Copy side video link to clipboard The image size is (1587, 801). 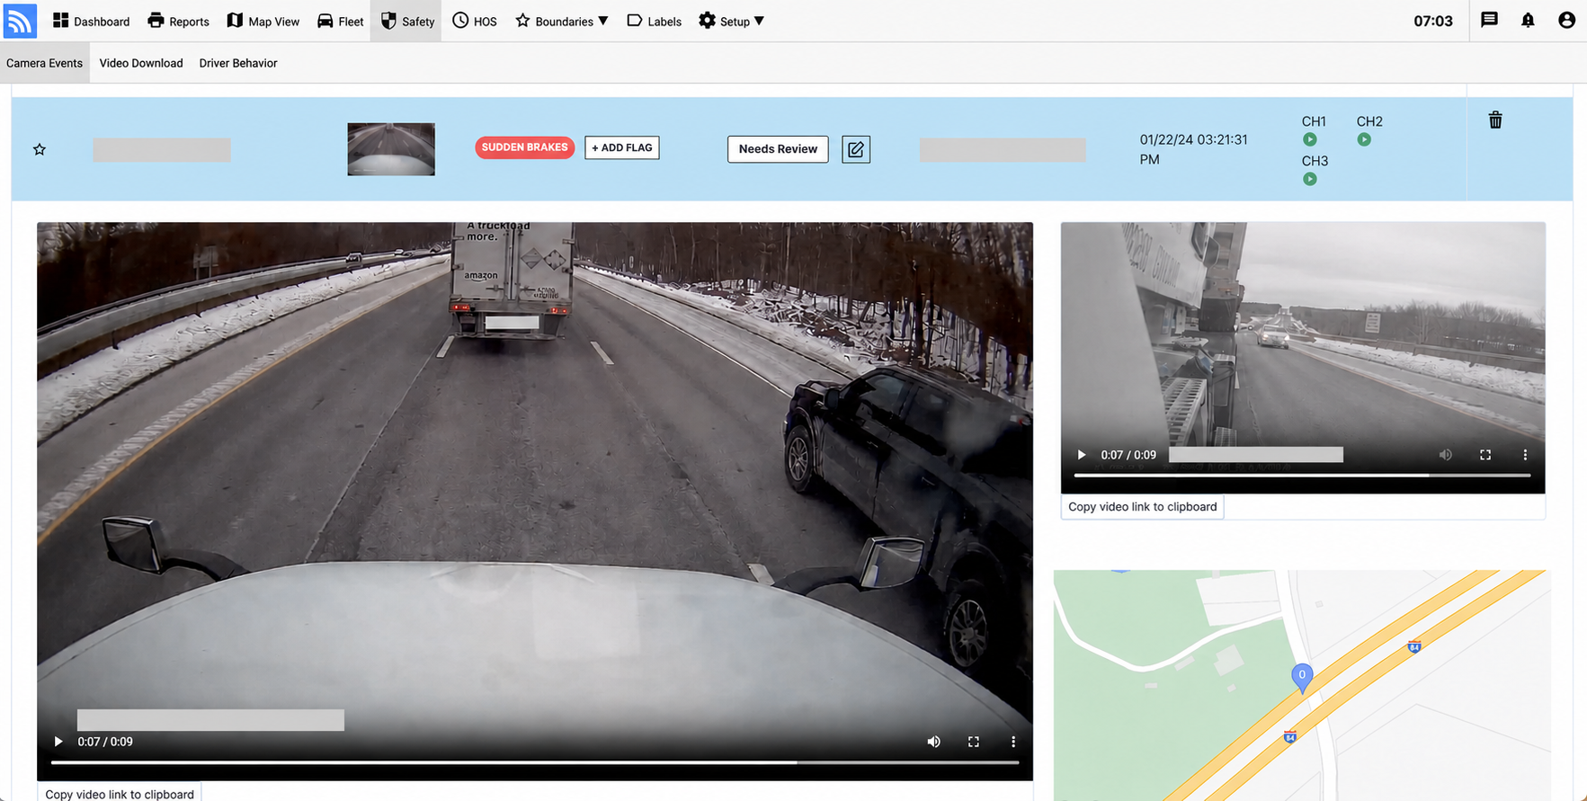pyautogui.click(x=1143, y=507)
